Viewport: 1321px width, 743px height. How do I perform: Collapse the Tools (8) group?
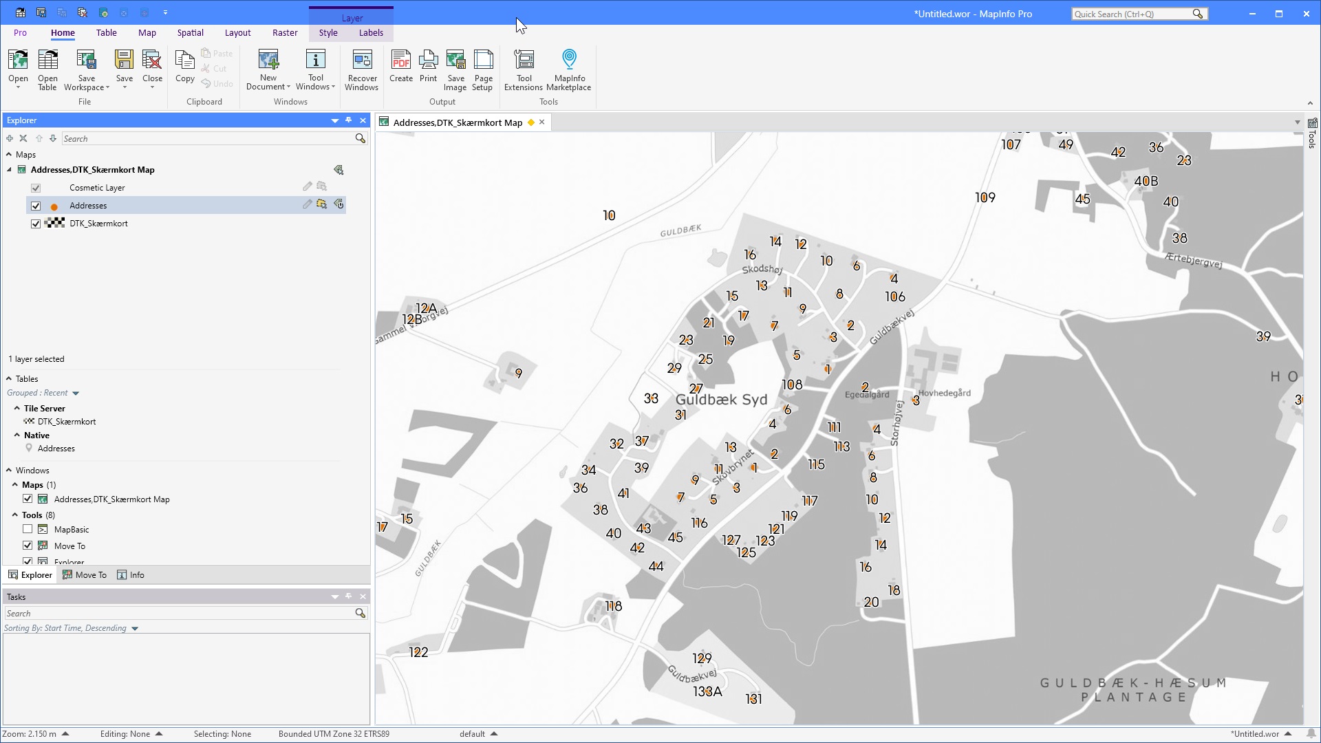tap(15, 515)
